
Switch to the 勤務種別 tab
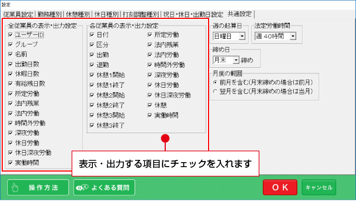coord(50,14)
